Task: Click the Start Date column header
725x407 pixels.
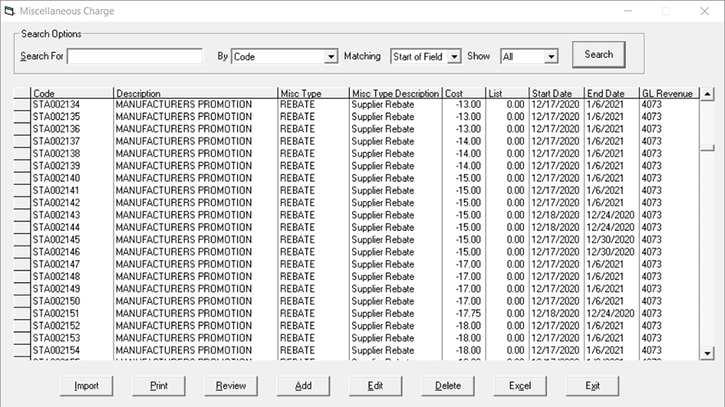Action: coord(556,94)
